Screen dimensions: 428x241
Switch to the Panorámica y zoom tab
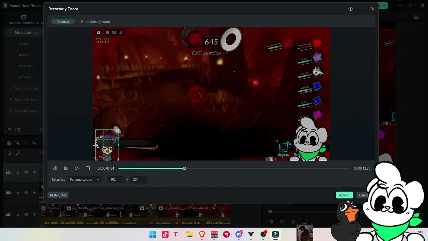tap(95, 22)
